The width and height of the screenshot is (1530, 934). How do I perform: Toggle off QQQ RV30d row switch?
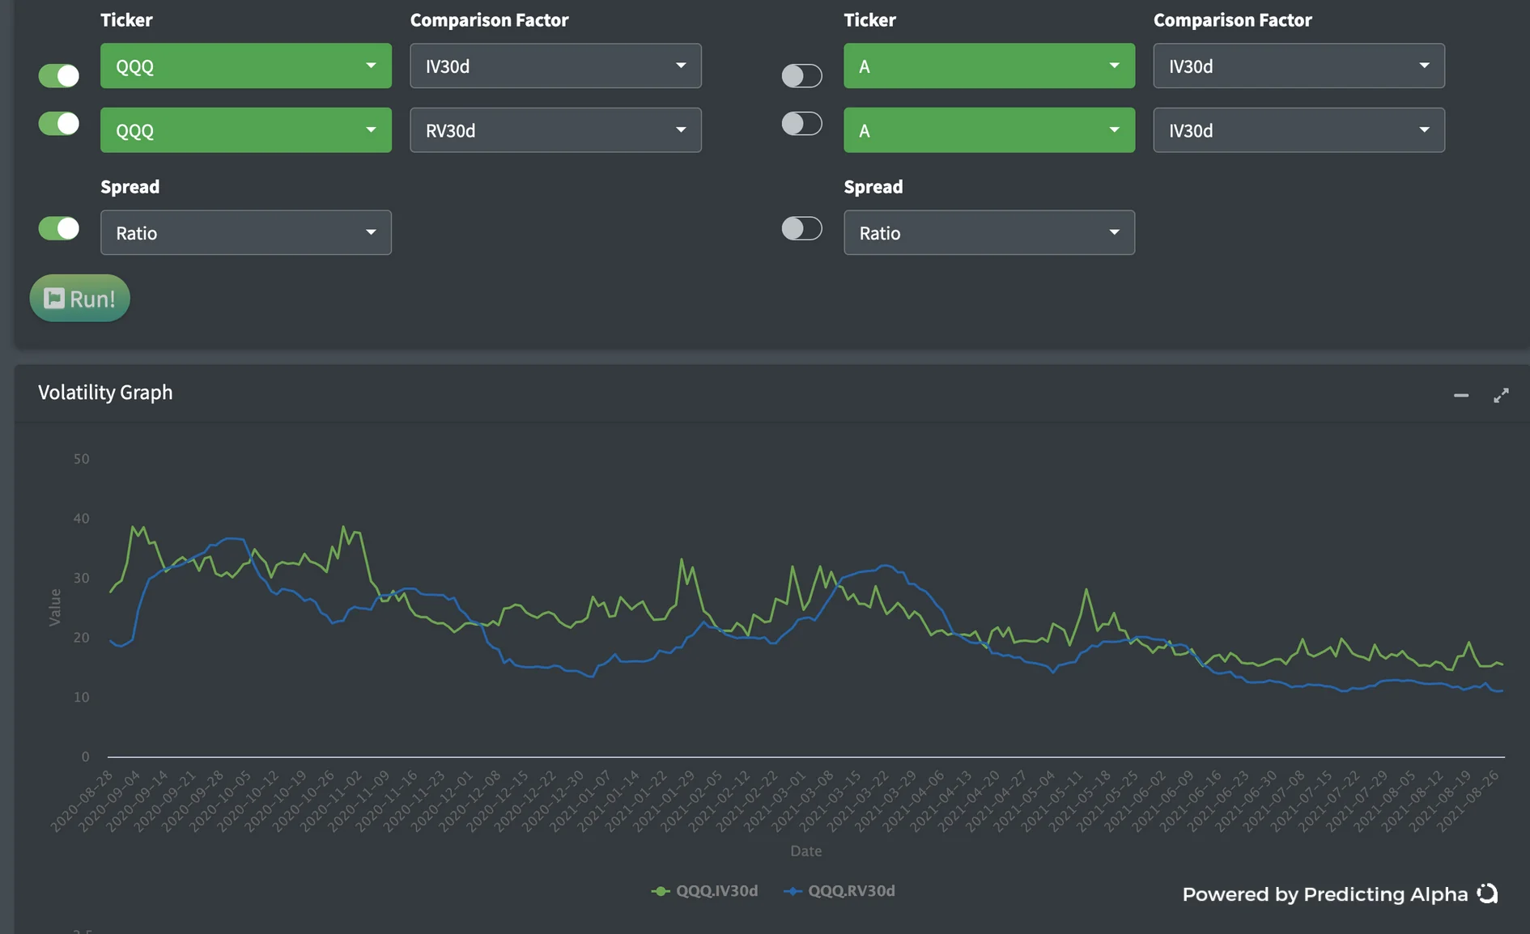[59, 123]
